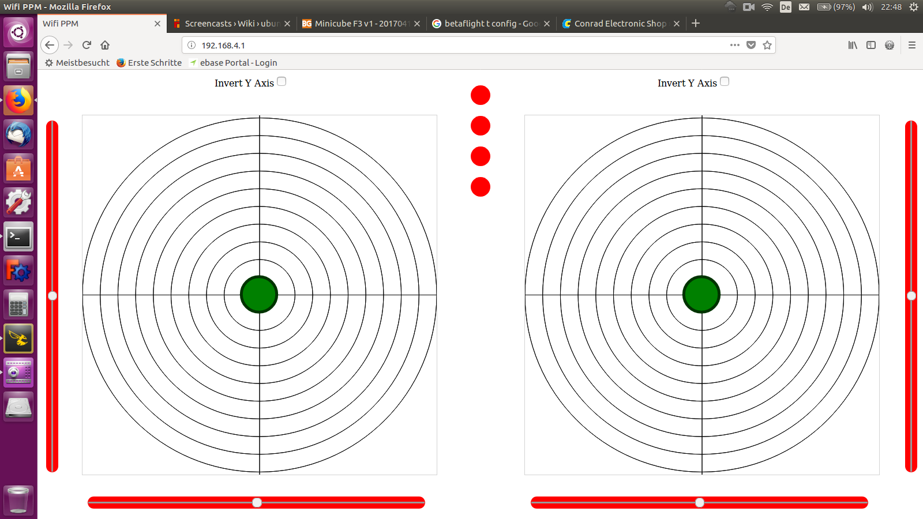Open the mail envelope indicator
This screenshot has height=519, width=923.
pyautogui.click(x=804, y=7)
